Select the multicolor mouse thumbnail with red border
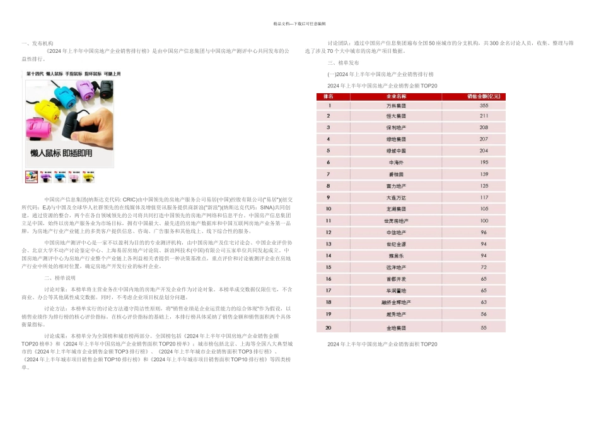599x423 pixels. [x=32, y=177]
